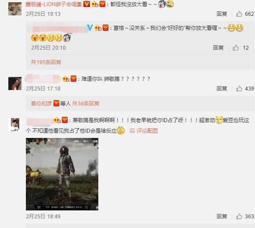Expand the 共195条回复 replies
Viewport: 255px width, 228px height.
click(x=46, y=62)
